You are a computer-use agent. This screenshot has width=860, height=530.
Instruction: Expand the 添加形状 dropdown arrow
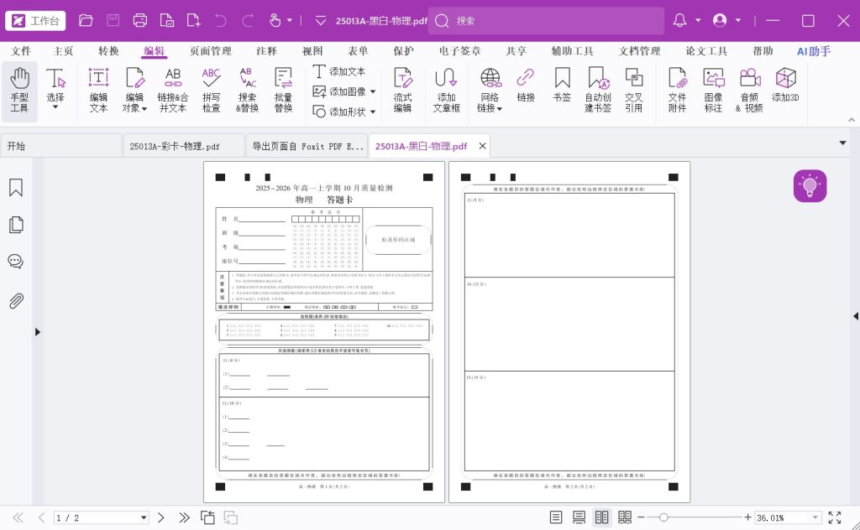coord(372,112)
